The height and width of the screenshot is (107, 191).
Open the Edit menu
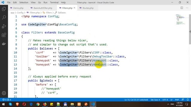(15, 2)
